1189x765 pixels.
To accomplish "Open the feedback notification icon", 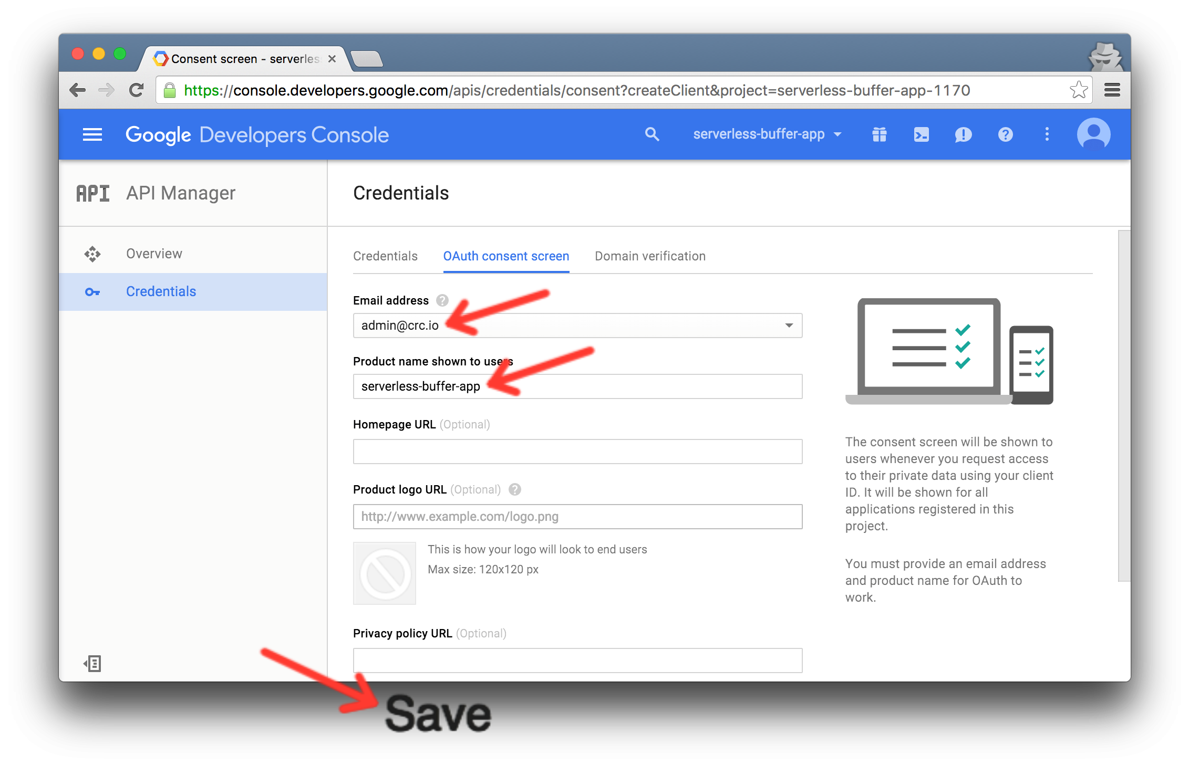I will point(963,135).
